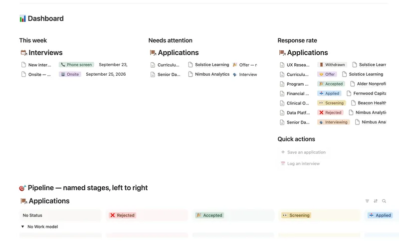Click the Needs attention heading
The image size is (399, 241).
coord(170,40)
